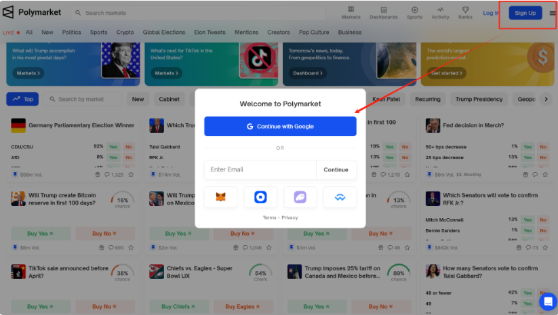This screenshot has width=558, height=315.
Task: Bookmark the RFK Jr. Senators vote market
Action: (x=545, y=247)
